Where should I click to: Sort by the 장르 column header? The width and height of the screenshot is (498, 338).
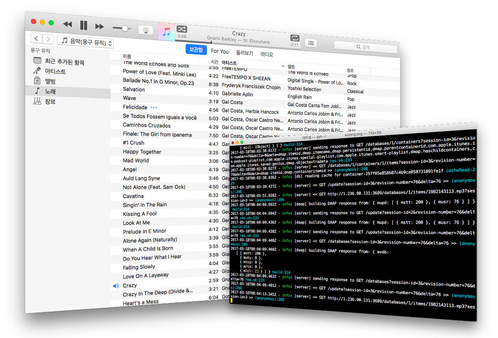(x=350, y=70)
